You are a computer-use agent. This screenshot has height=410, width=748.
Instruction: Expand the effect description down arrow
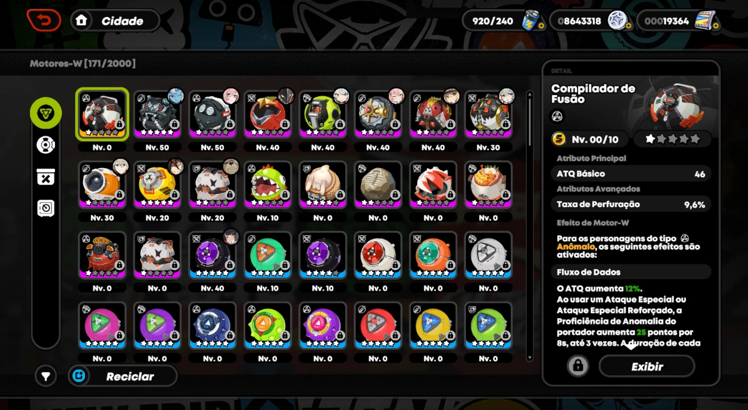[630, 346]
